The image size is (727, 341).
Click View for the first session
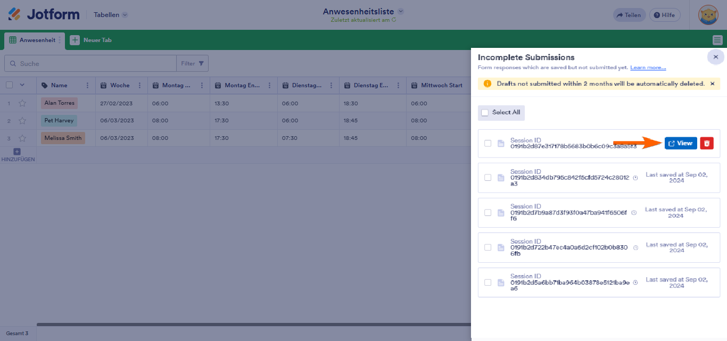coord(681,143)
